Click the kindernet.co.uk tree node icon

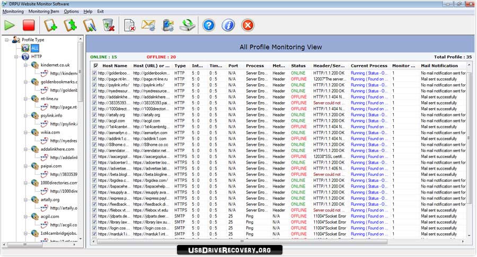(35, 65)
